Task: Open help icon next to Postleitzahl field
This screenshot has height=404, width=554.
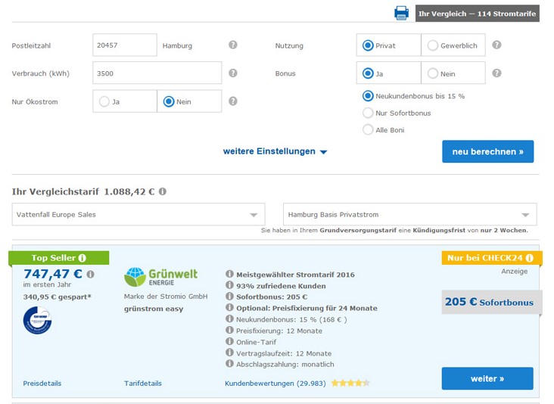Action: 233,45
